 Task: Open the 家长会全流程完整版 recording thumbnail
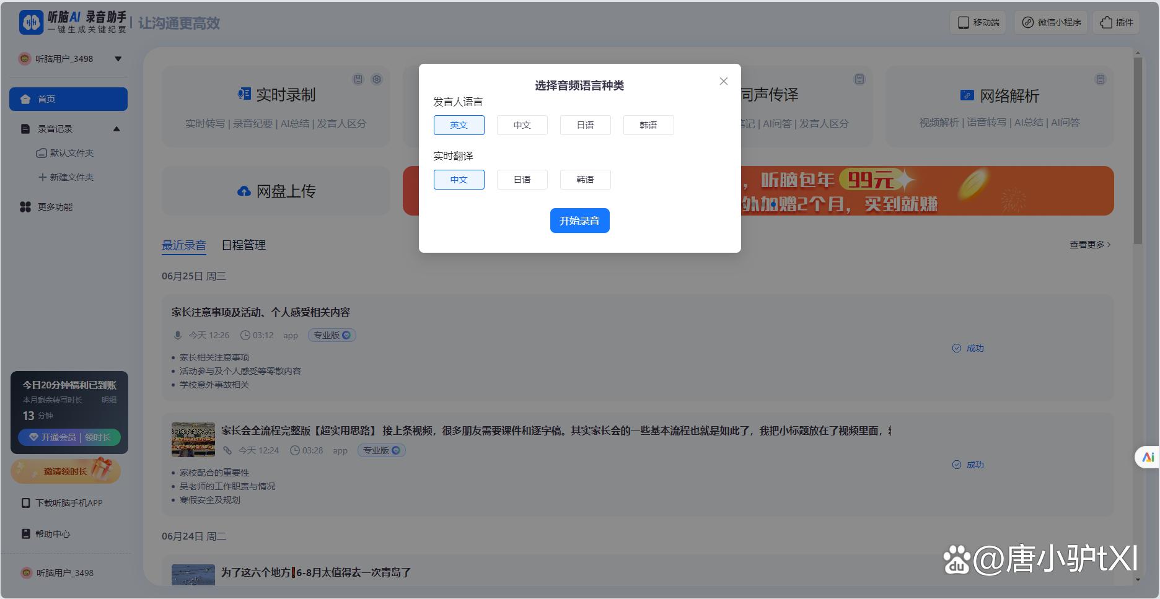tap(193, 440)
